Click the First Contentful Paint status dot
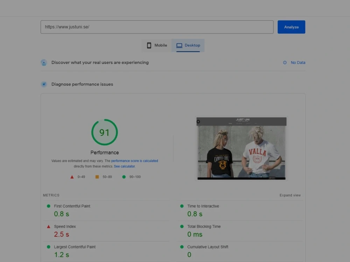The height and width of the screenshot is (262, 350). (x=48, y=206)
